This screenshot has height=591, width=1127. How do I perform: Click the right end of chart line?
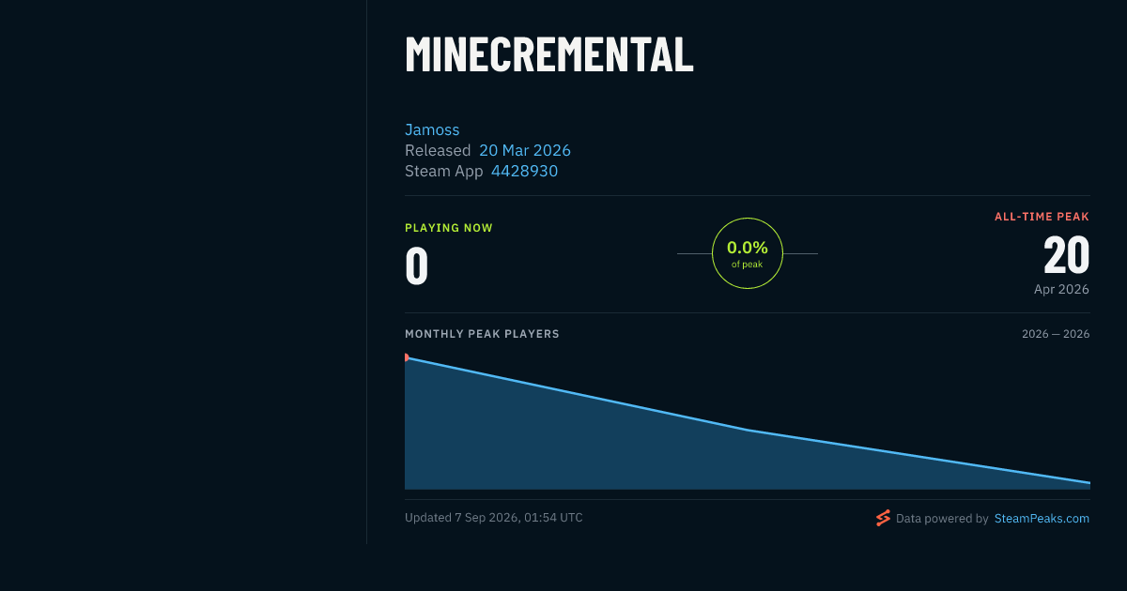(1088, 482)
